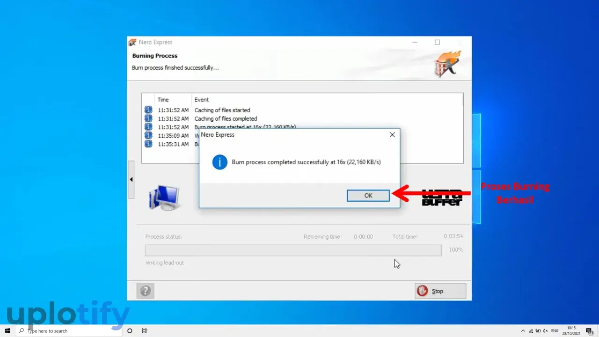The image size is (599, 337).
Task: Click "Burn process finished successfully" text
Action: [175, 68]
